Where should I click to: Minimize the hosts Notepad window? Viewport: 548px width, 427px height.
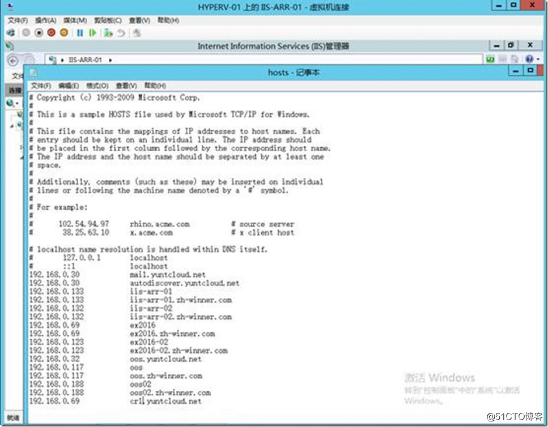point(516,71)
